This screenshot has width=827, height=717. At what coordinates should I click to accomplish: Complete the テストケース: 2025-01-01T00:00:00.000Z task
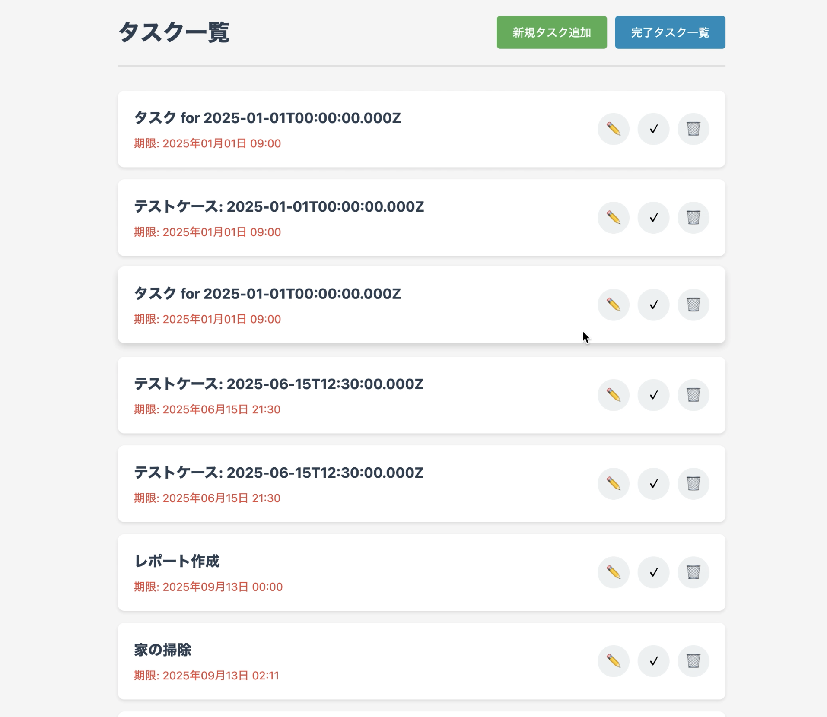coord(653,218)
